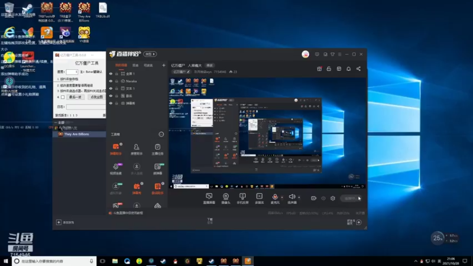
Task: Lock the Naraka source
Action: 116,81
